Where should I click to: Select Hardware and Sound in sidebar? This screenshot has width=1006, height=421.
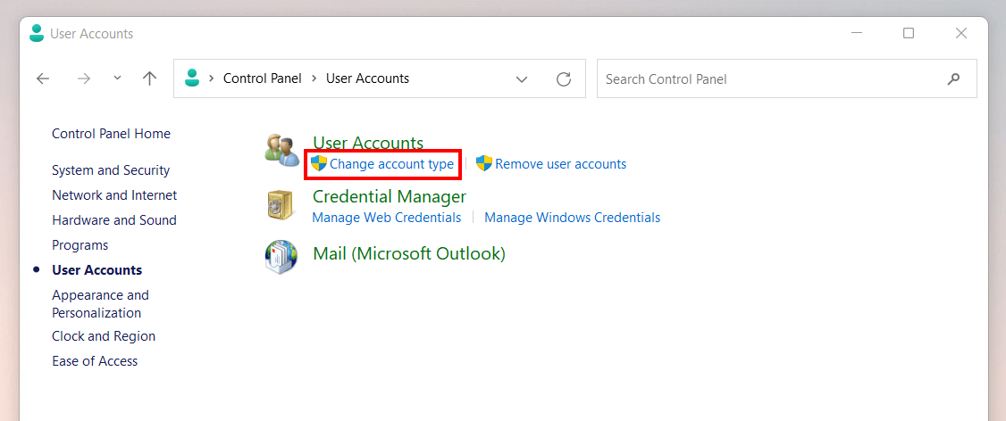(x=114, y=220)
